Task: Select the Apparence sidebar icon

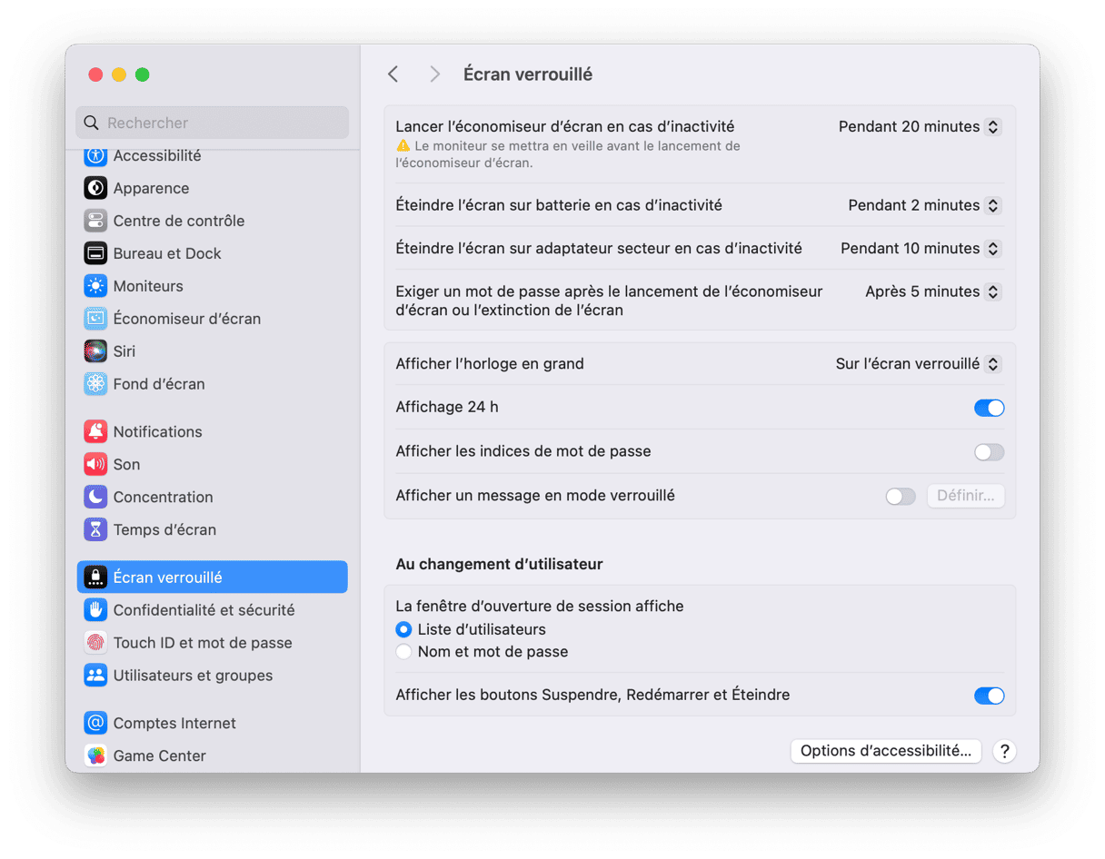Action: coord(95,188)
